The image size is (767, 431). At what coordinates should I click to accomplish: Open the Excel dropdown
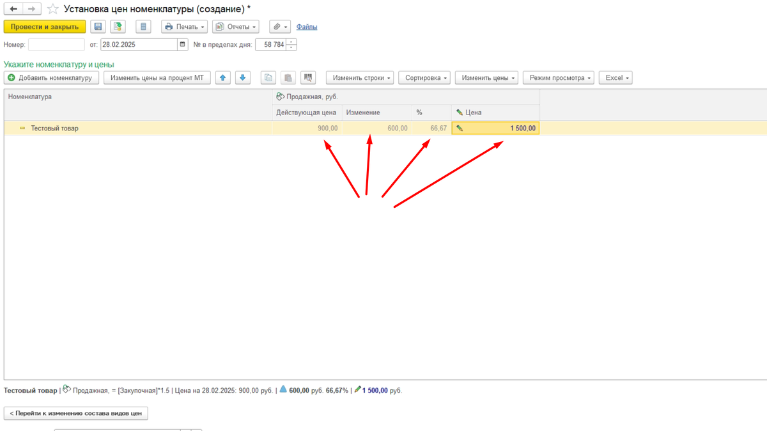click(x=616, y=78)
